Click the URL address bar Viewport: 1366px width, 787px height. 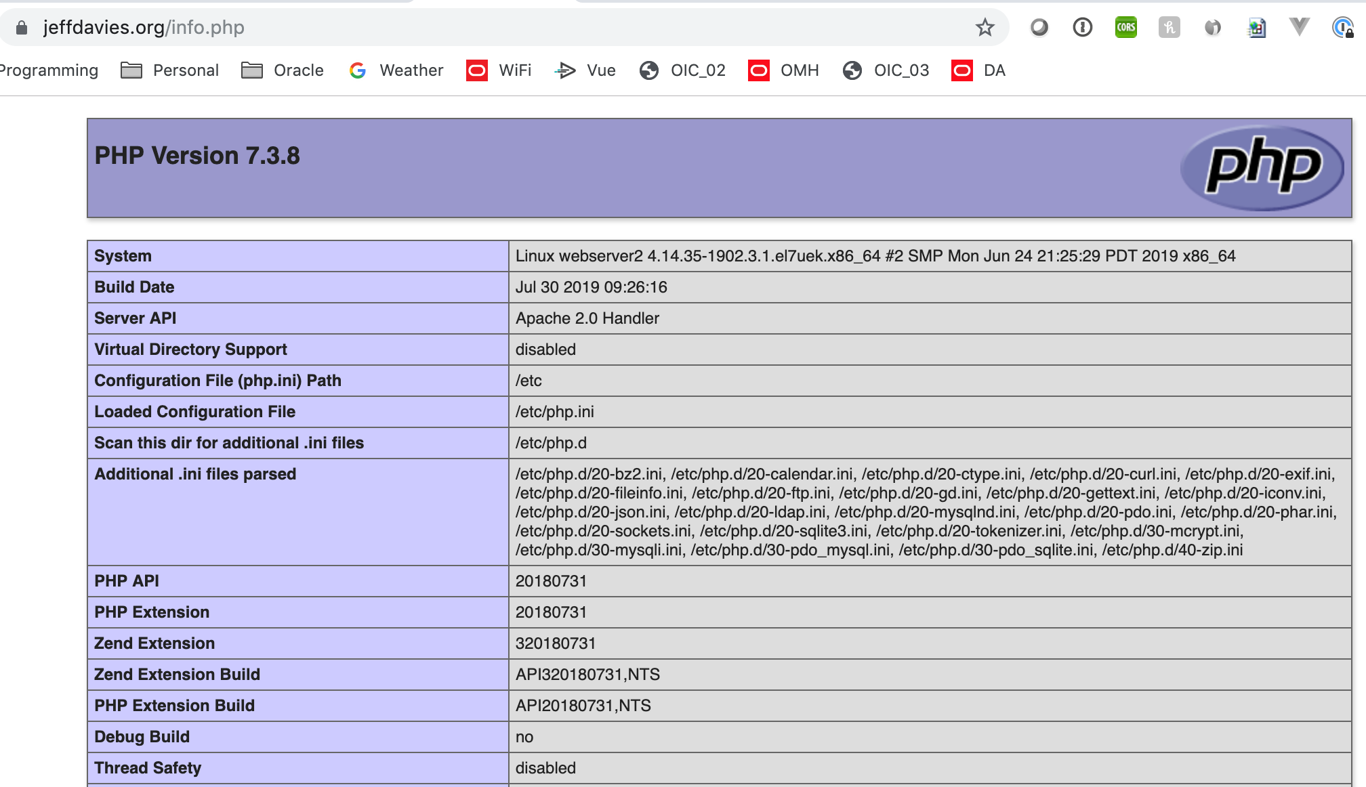point(474,28)
